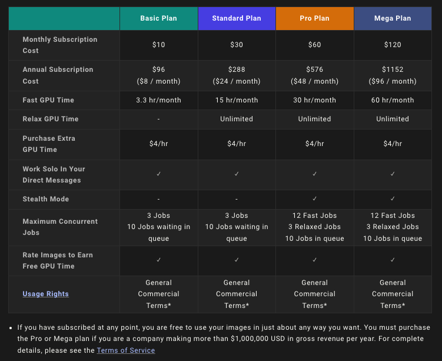Screen dimensions: 442x361
Task: Click the Work Solo checkmark under Standard Plan
Action: (237, 174)
